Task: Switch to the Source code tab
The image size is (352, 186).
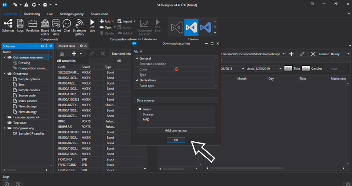Action: (x=99, y=14)
